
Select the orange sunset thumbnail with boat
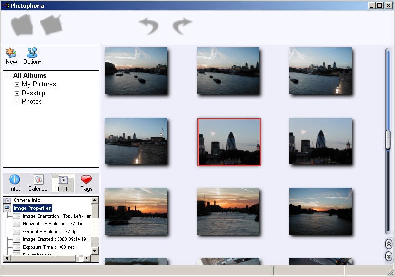[x=136, y=211]
